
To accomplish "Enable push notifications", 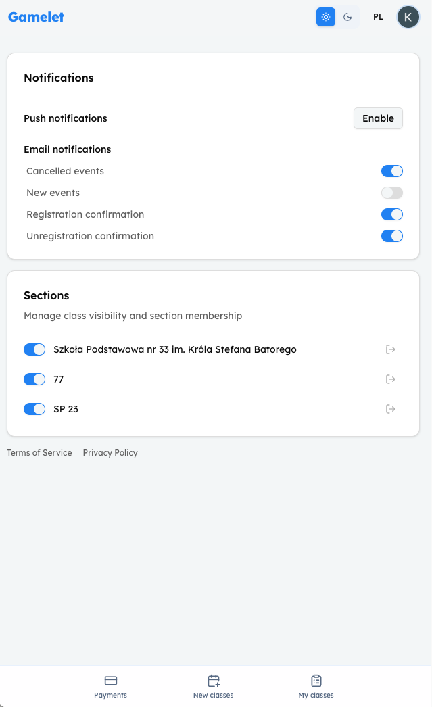I will [x=377, y=118].
